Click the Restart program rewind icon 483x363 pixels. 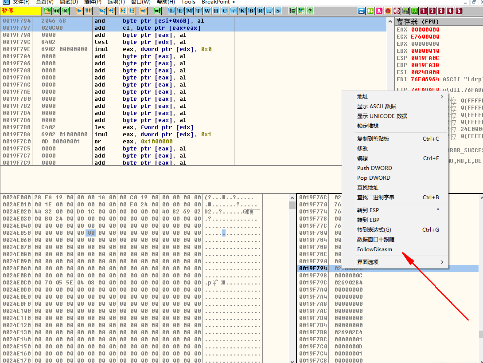pos(56,11)
